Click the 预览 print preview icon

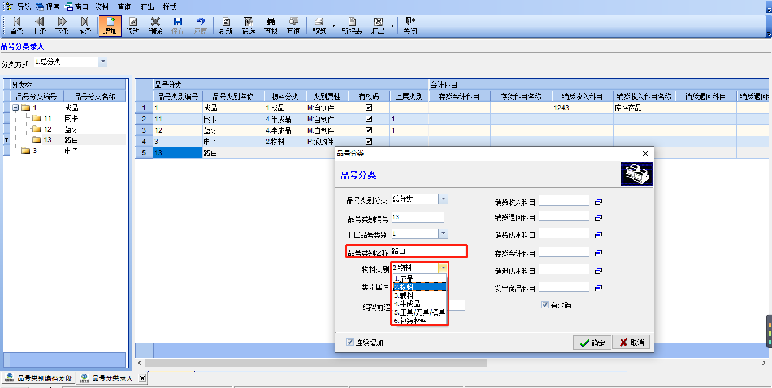pyautogui.click(x=319, y=26)
